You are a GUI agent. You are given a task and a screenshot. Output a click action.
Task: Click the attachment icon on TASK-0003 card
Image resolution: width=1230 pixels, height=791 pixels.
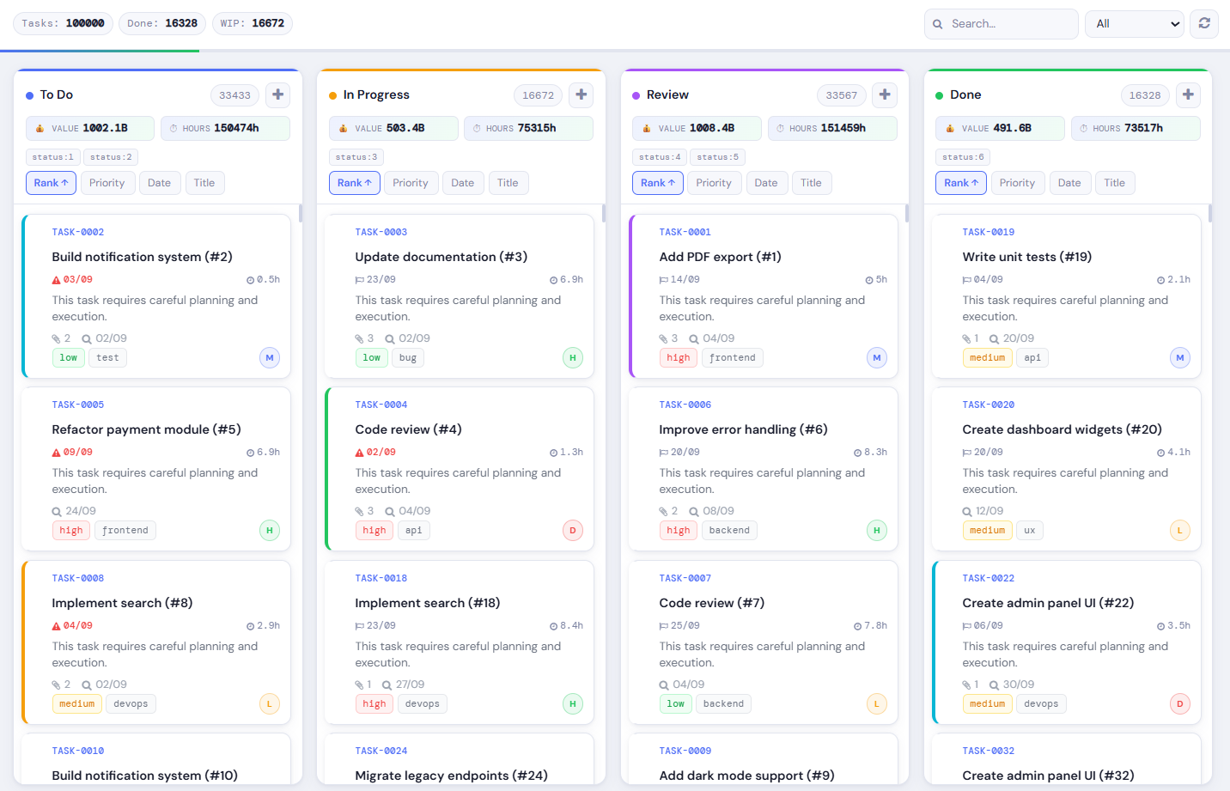pyautogui.click(x=360, y=338)
